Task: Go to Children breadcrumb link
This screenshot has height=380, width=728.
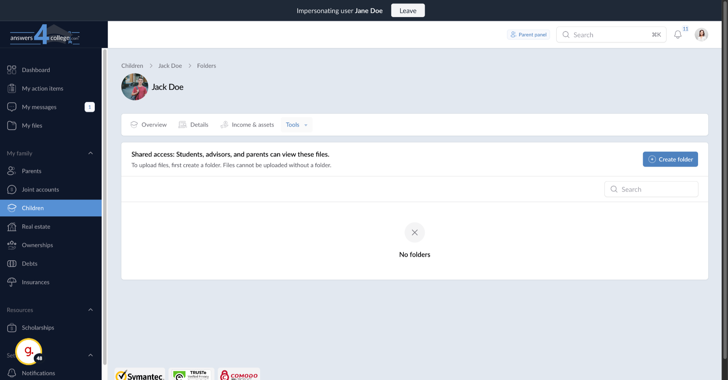Action: (132, 66)
